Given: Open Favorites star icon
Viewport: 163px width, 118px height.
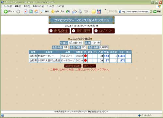Looking at the screenshot, I should (x=53, y=11).
